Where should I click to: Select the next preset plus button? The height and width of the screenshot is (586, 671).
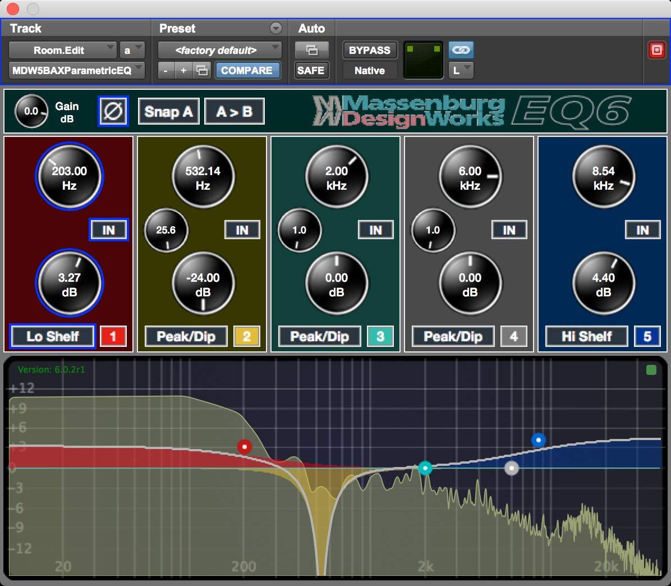tap(183, 70)
